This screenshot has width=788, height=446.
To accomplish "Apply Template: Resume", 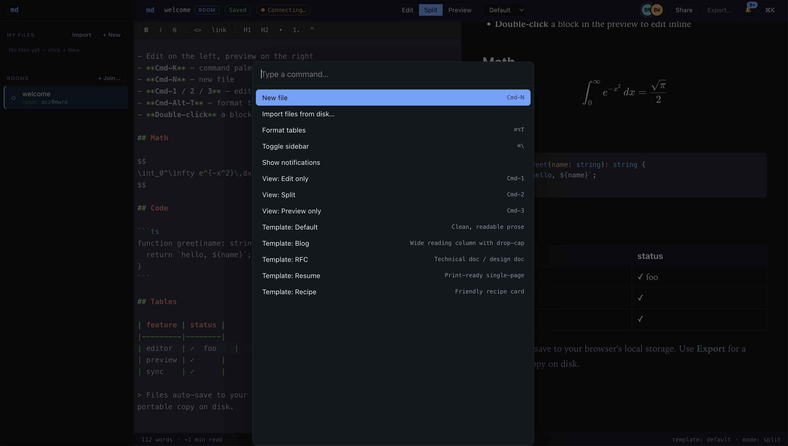I will pyautogui.click(x=393, y=275).
